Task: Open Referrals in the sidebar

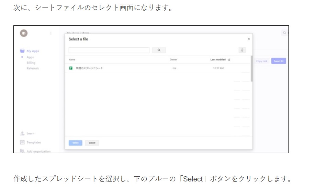Action: (x=33, y=68)
